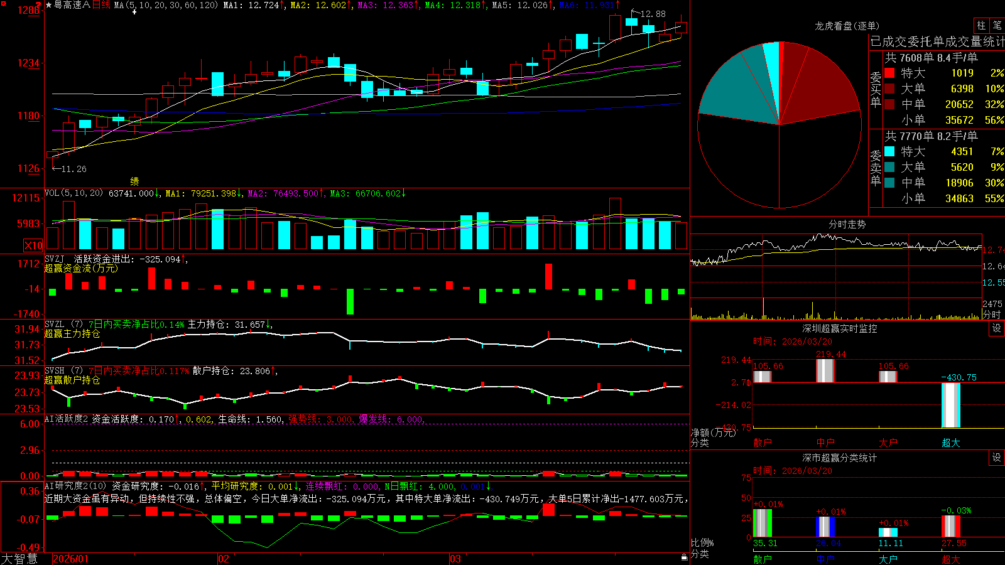Screen dimensions: 1005x565
Task: Click the 分时走势 panel title
Action: click(847, 224)
